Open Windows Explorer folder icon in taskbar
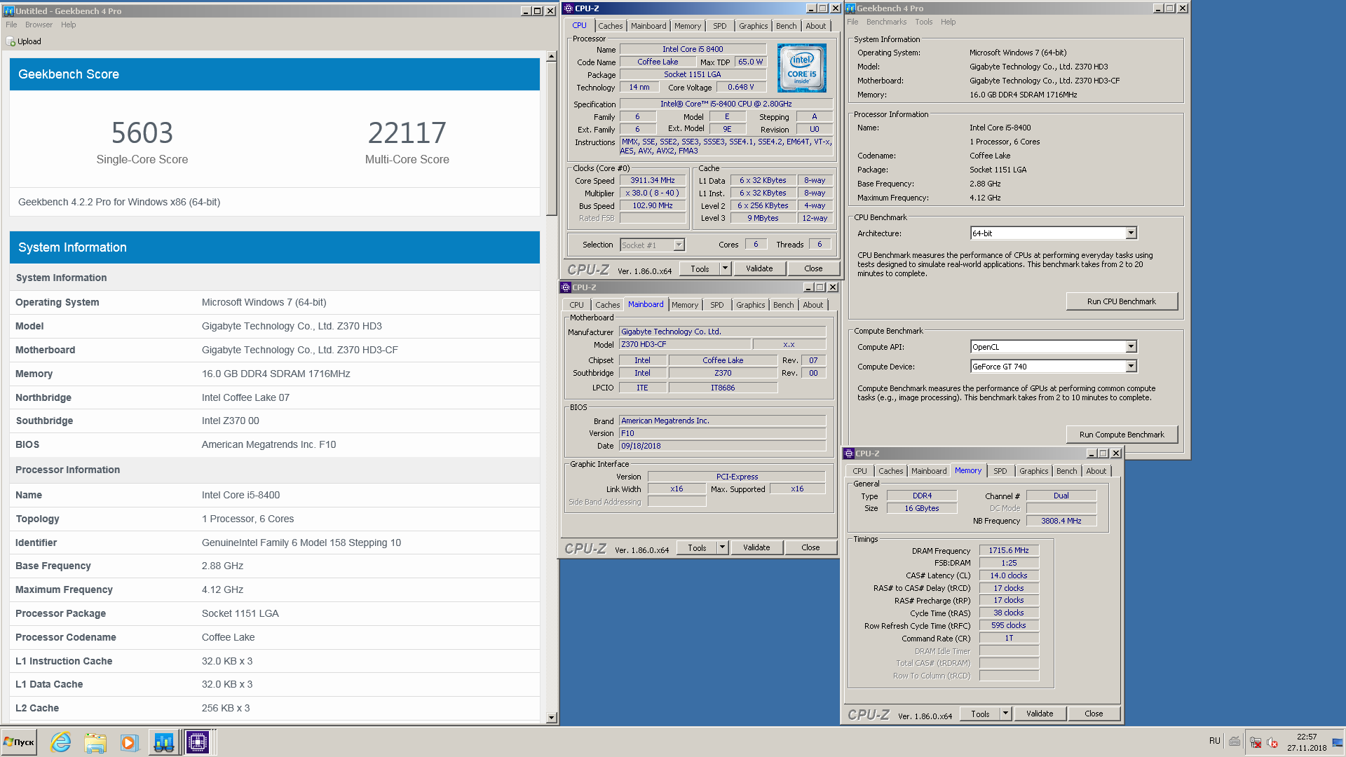Image resolution: width=1346 pixels, height=757 pixels. pos(95,742)
